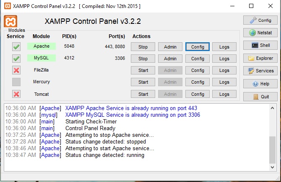Click the log scrollbar down arrow
Viewport: 281px width, 182px height.
(272, 167)
